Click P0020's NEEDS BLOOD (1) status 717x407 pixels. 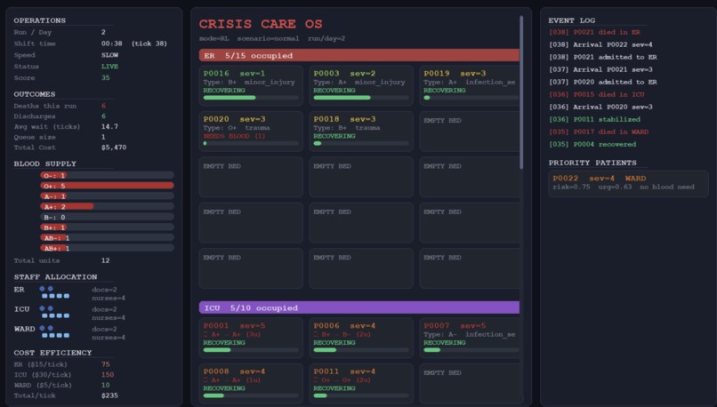pyautogui.click(x=234, y=136)
